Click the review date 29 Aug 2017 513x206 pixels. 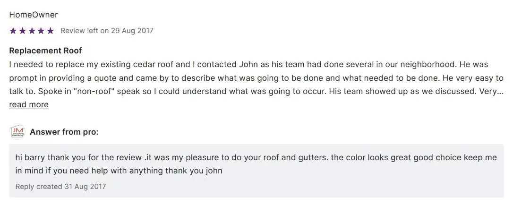pos(132,31)
